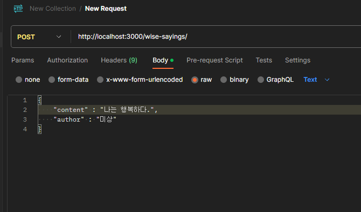Click the HTTP request icon

pos(18,9)
